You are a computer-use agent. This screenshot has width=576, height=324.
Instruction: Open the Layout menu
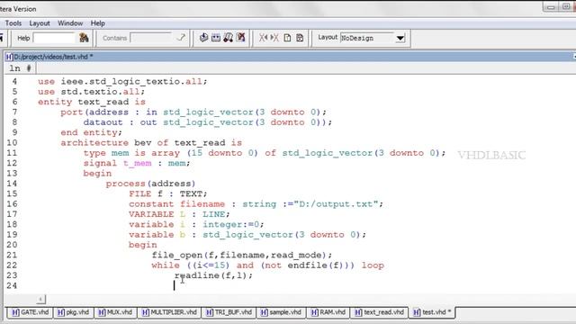point(40,23)
